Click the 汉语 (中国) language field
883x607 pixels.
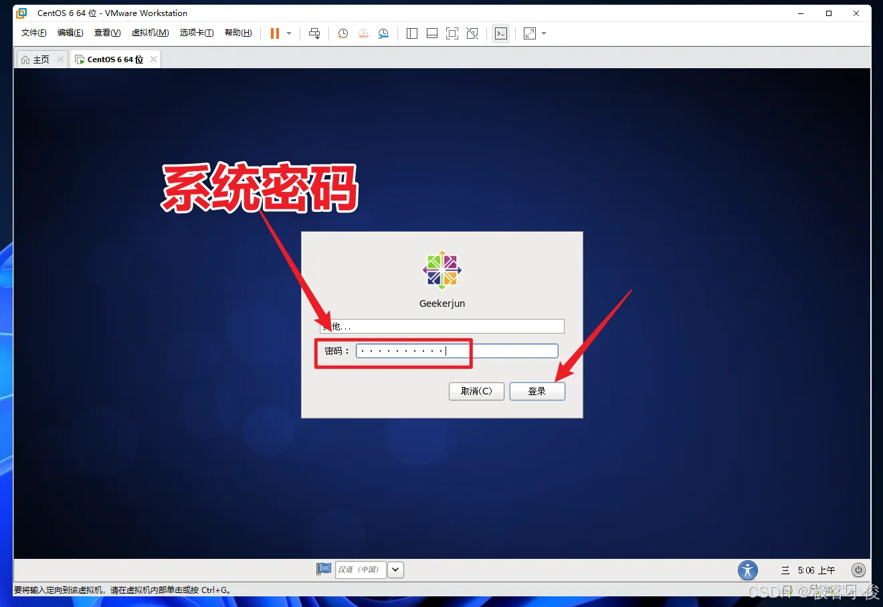point(361,570)
